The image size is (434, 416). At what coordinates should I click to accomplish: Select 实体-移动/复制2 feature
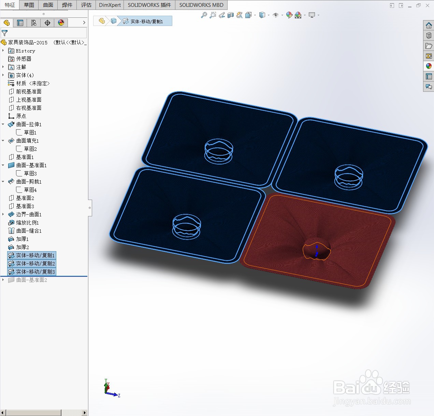pyautogui.click(x=31, y=263)
